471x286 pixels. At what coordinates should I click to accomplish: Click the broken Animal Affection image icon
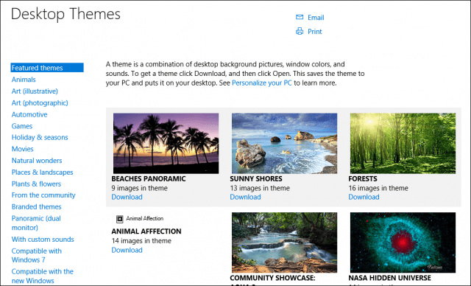[119, 219]
